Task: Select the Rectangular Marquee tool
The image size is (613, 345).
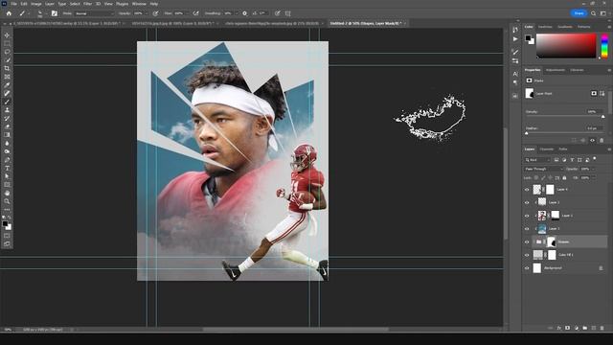Action: pos(7,43)
